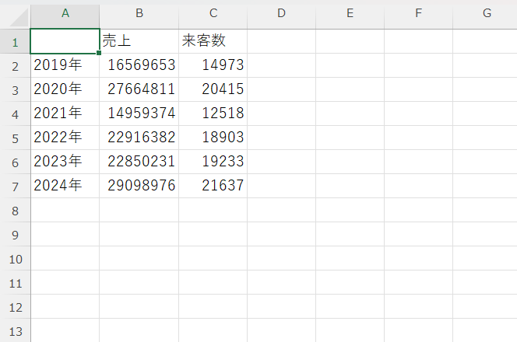This screenshot has height=342, width=517.
Task: Select row 6 header
Action: 15,162
